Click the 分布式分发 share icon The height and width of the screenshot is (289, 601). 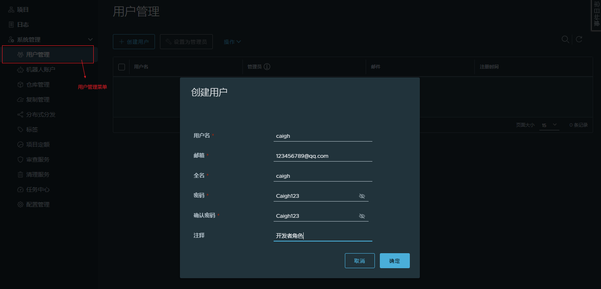pyautogui.click(x=20, y=115)
